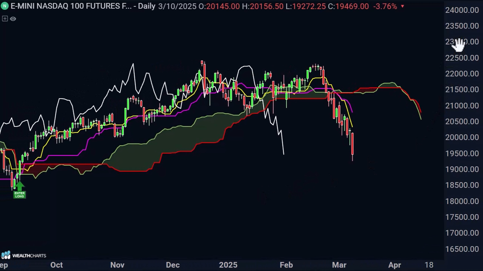Image resolution: width=483 pixels, height=271 pixels.
Task: Click the Mar label on time axis
Action: pos(339,265)
